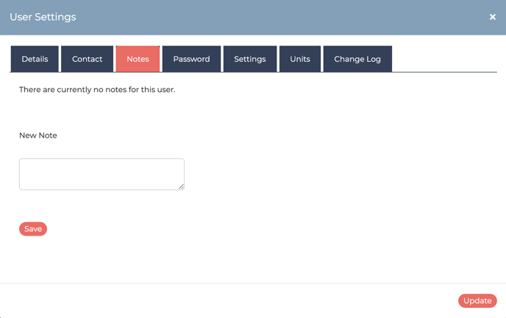Click the Save button for the note

(33, 229)
